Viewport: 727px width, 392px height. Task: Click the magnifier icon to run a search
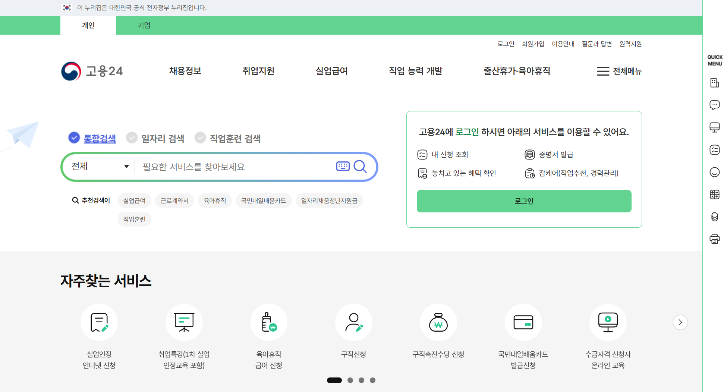tap(360, 167)
